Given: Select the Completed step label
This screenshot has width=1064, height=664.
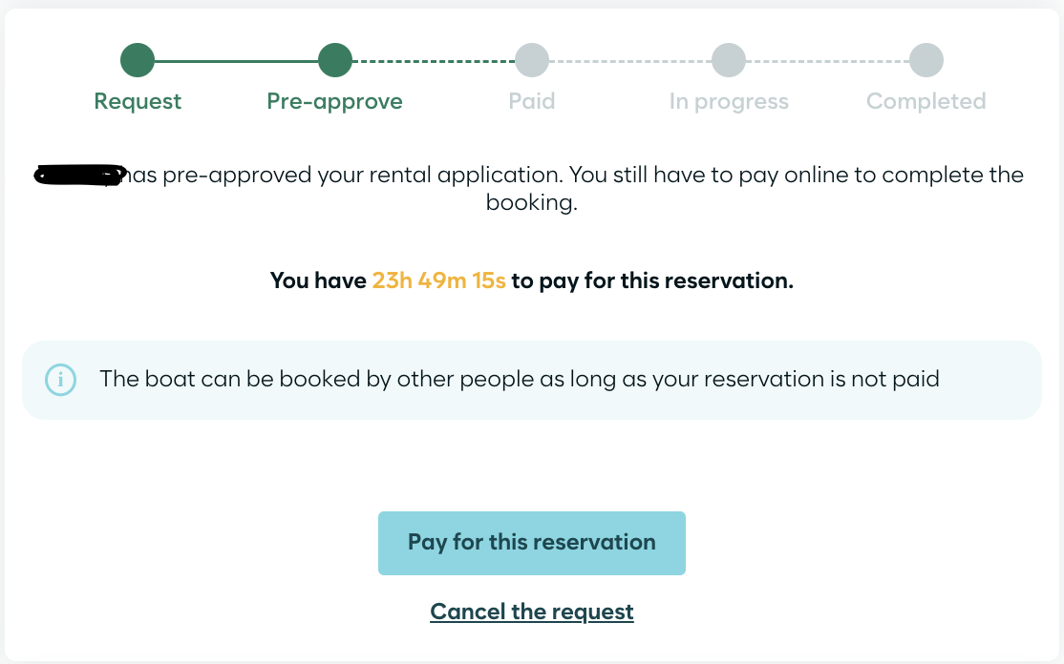Looking at the screenshot, I should (x=926, y=102).
